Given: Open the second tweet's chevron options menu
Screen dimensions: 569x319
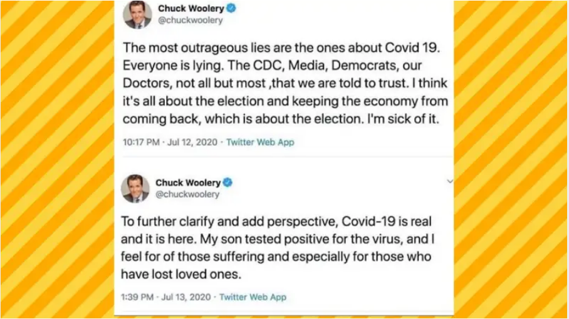Looking at the screenshot, I should (x=449, y=181).
